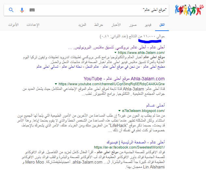Switch to the فيديو tab
Image resolution: width=206 pixels, height=173 pixels.
point(148,25)
